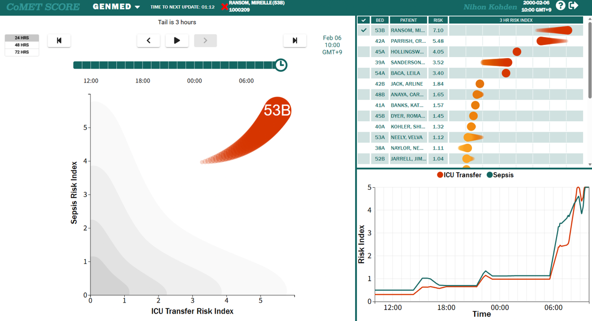Screen dimensions: 592x321
Task: Select patient ANAYA in bed 48B
Action: click(x=470, y=95)
